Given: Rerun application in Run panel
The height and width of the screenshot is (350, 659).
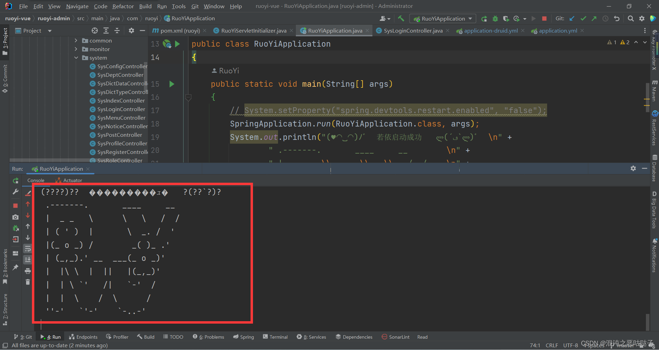Looking at the screenshot, I should [15, 181].
